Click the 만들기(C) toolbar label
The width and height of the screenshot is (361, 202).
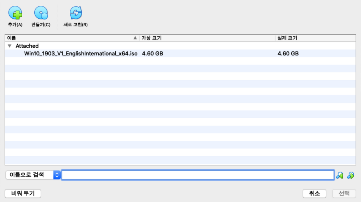(x=41, y=25)
